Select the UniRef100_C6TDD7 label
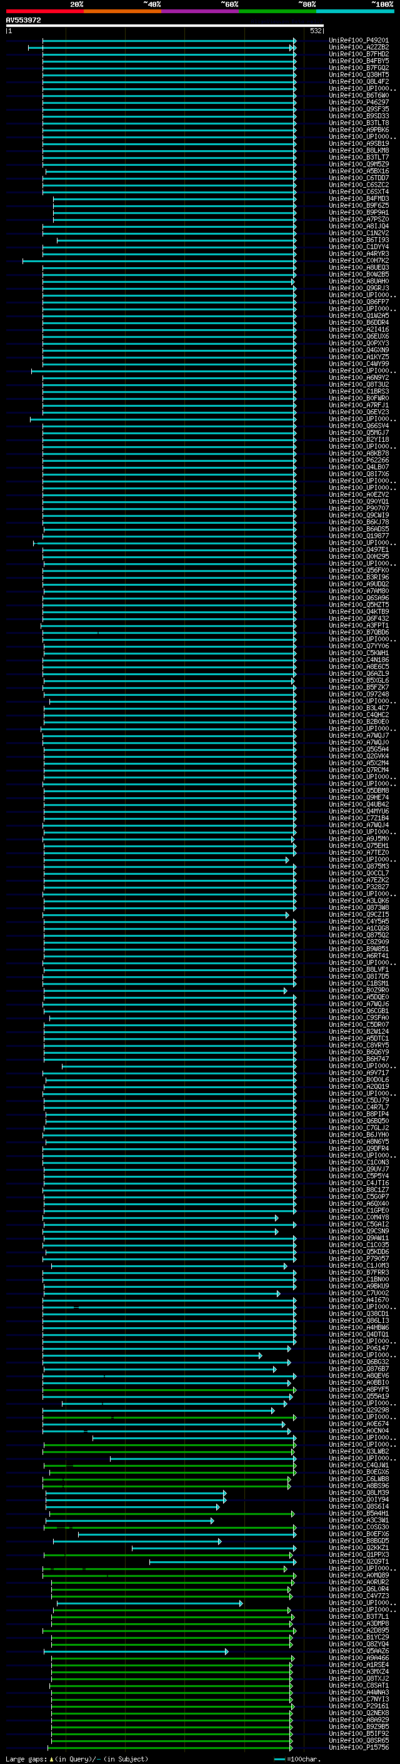Image resolution: width=400 pixels, height=1764 pixels. [x=359, y=178]
